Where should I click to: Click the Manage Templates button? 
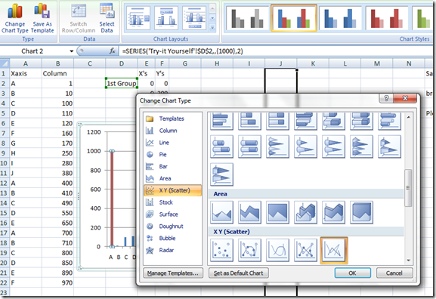(173, 273)
